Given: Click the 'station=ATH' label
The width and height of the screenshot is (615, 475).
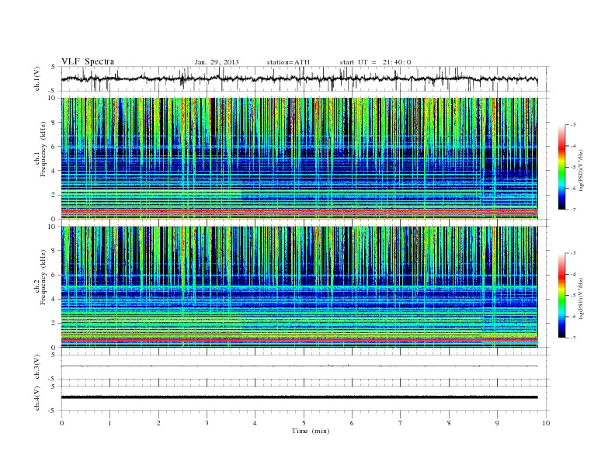Looking at the screenshot, I should click(288, 62).
